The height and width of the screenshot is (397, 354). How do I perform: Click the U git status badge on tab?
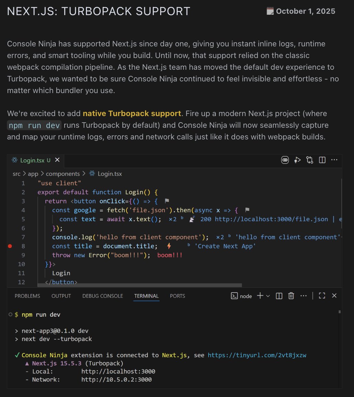(x=48, y=160)
